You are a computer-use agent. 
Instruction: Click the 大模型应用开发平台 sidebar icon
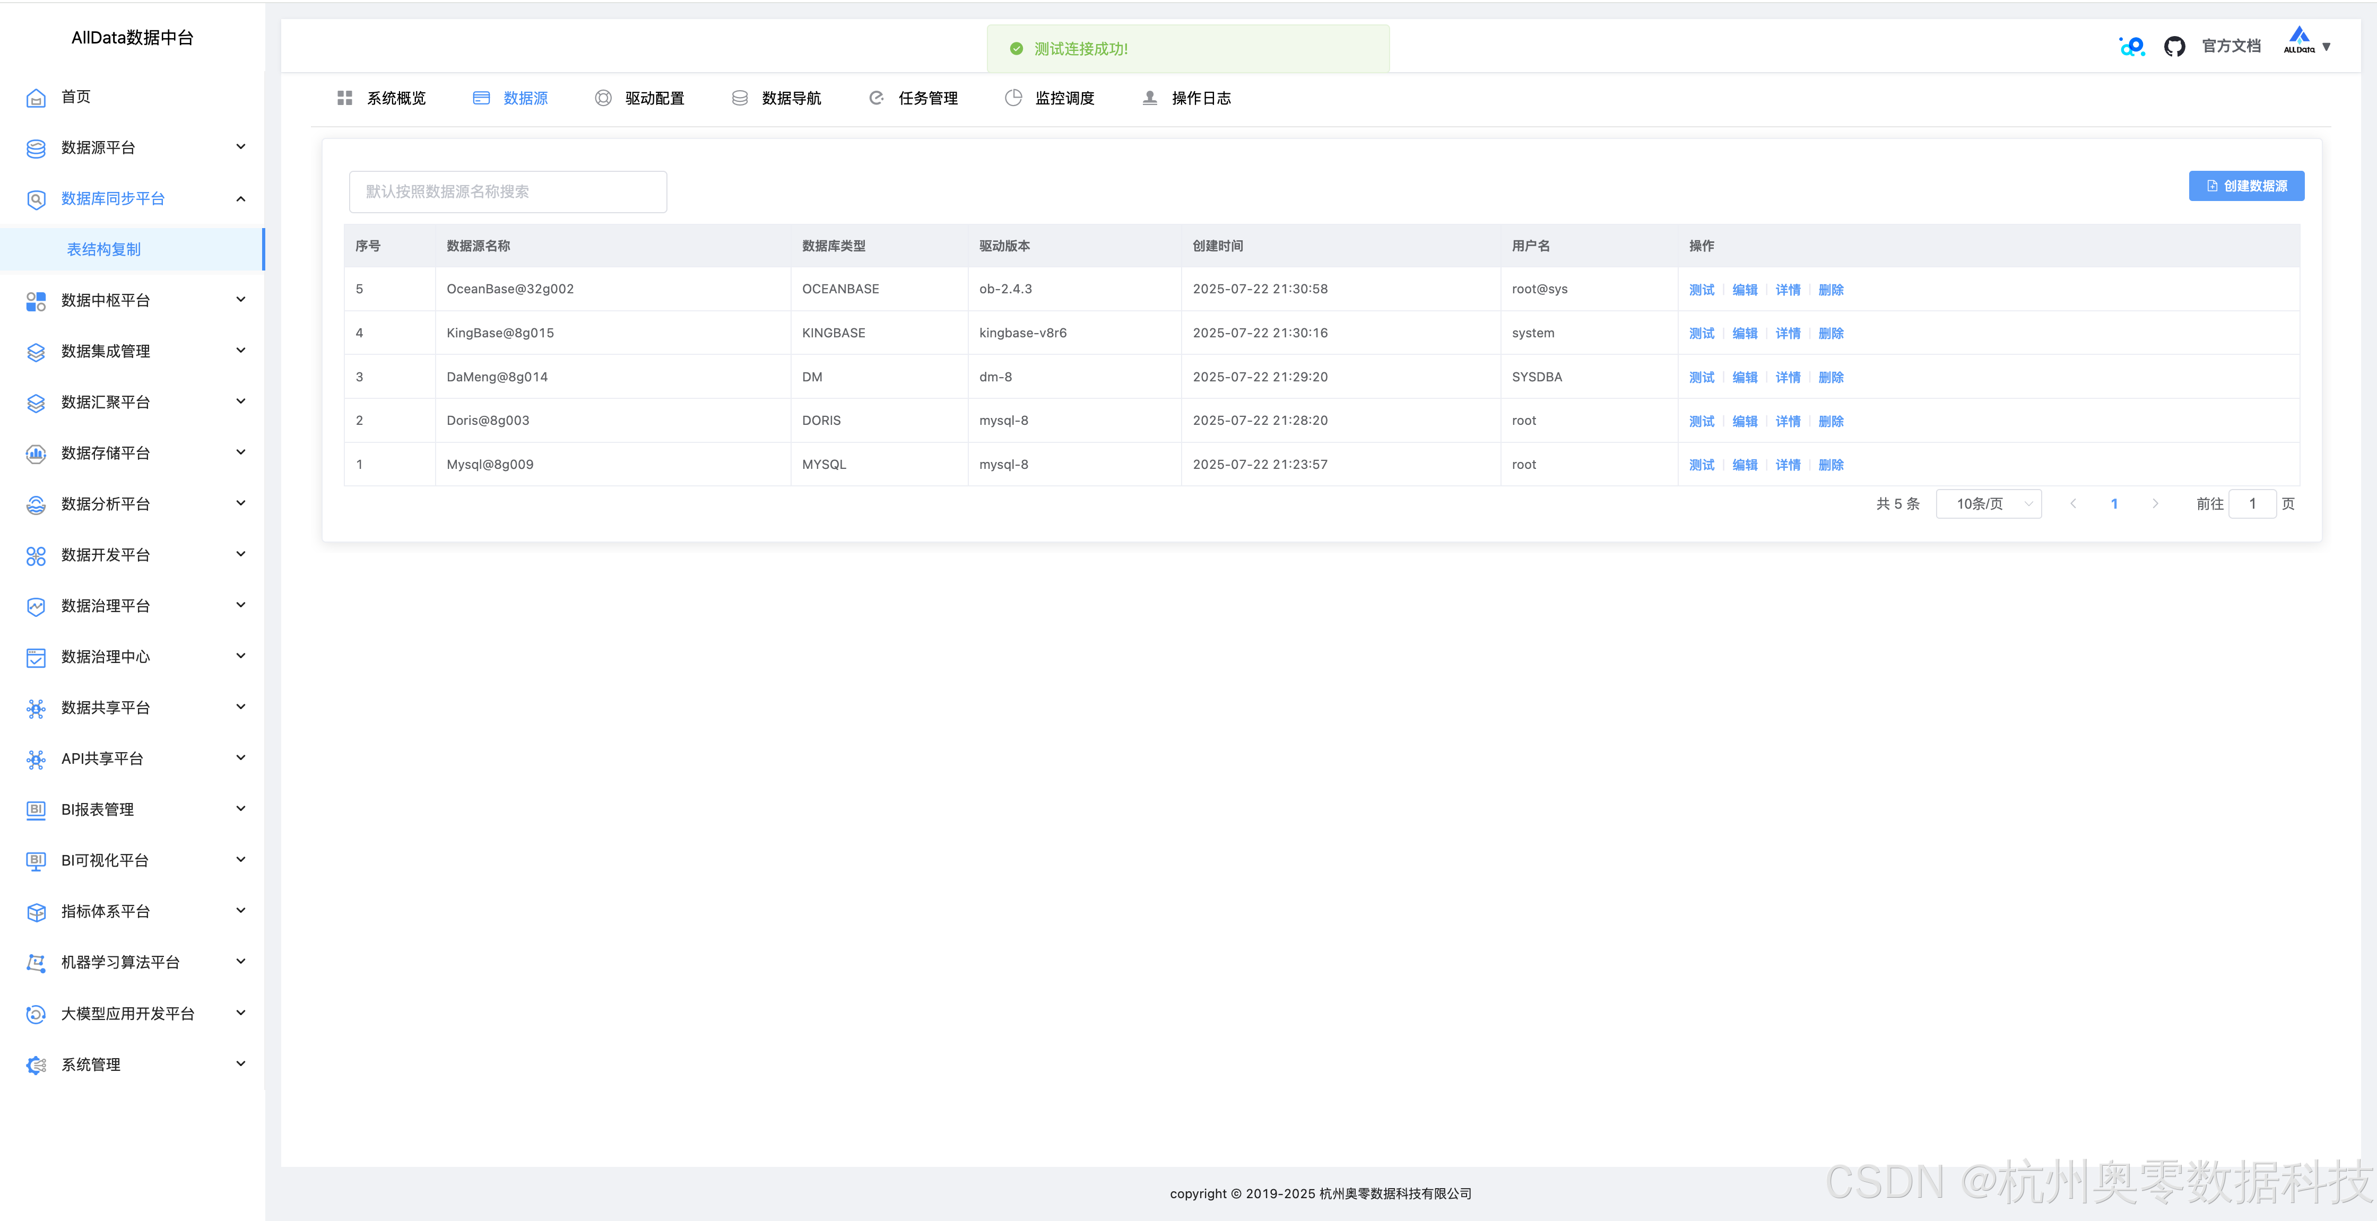click(36, 1015)
